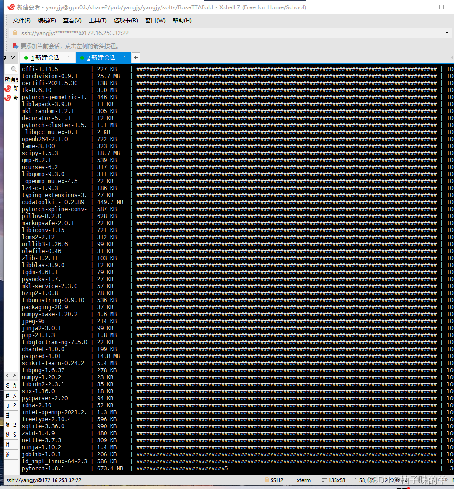
Task: Click the '673.4 MB' pytorch size value
Action: click(x=110, y=468)
